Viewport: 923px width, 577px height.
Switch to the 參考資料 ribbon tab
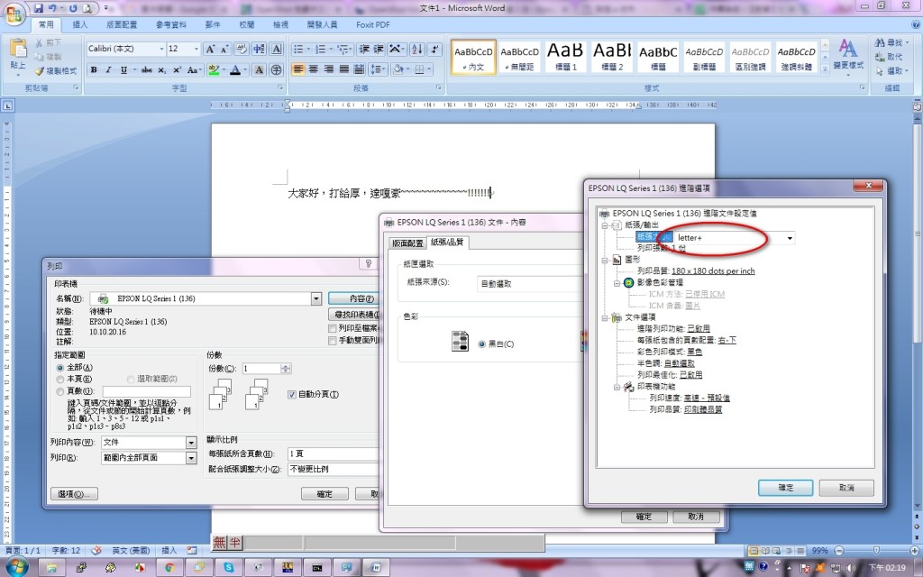(x=171, y=24)
